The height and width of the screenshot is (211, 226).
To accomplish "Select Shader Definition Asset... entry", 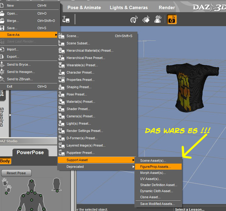I will 158,185.
